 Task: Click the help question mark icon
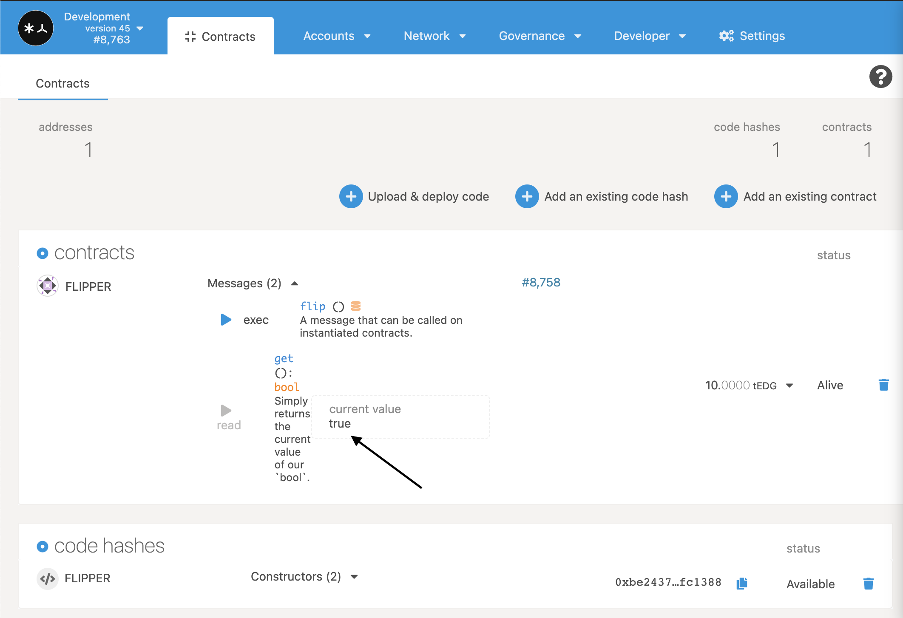pos(880,77)
